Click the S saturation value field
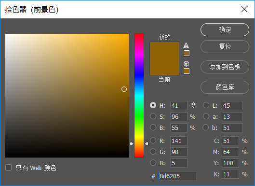Viewport: 255px width, 186px height. [x=179, y=116]
